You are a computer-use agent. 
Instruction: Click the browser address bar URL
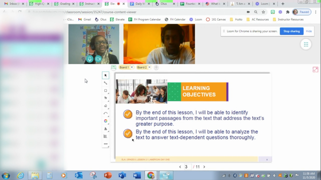tap(85, 12)
